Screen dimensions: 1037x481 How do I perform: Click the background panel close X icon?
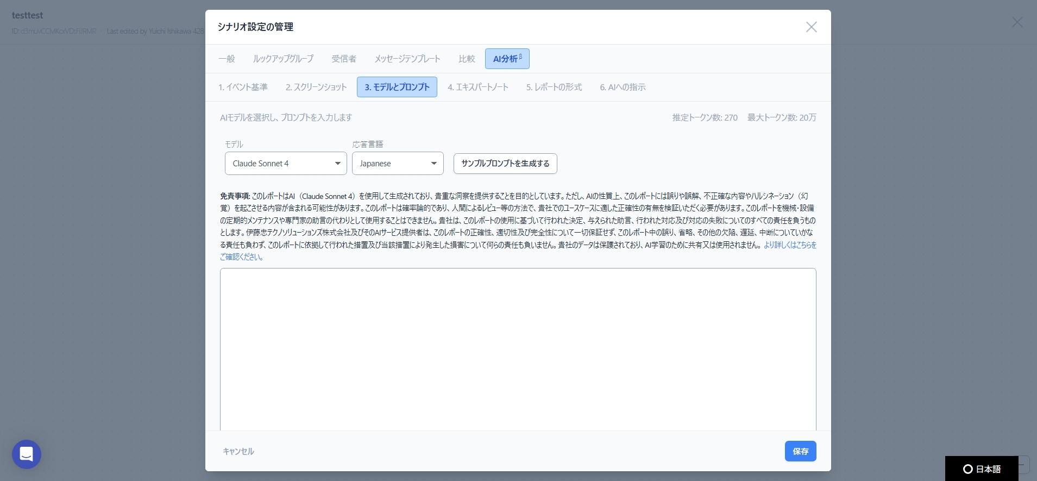[x=1017, y=22]
